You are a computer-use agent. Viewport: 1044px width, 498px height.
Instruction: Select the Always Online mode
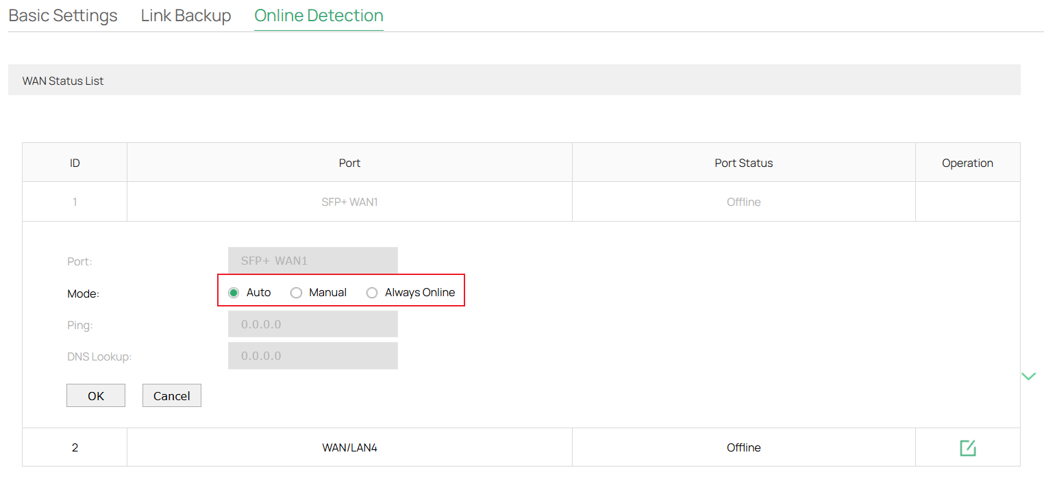pos(372,292)
